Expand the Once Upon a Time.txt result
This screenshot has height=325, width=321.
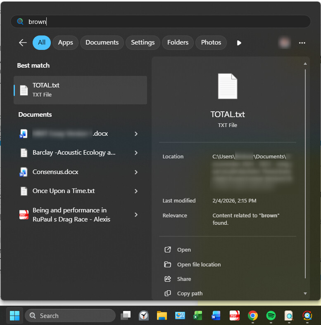coord(136,191)
